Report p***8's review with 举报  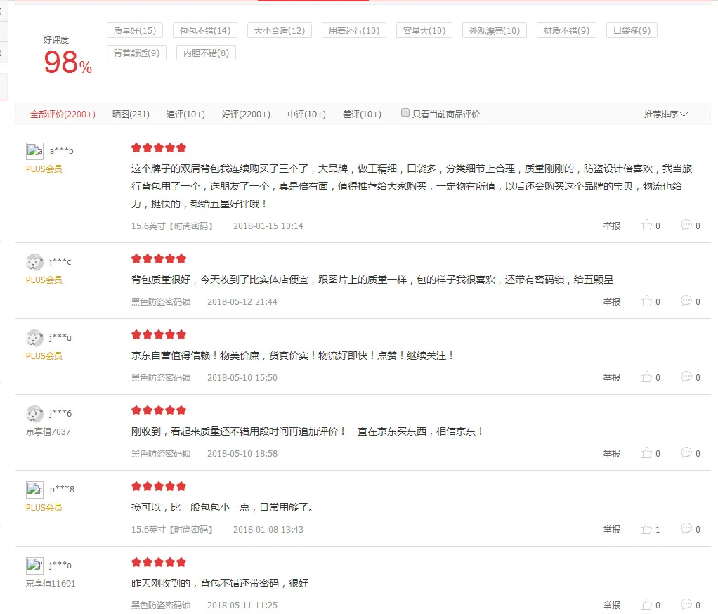tap(612, 529)
